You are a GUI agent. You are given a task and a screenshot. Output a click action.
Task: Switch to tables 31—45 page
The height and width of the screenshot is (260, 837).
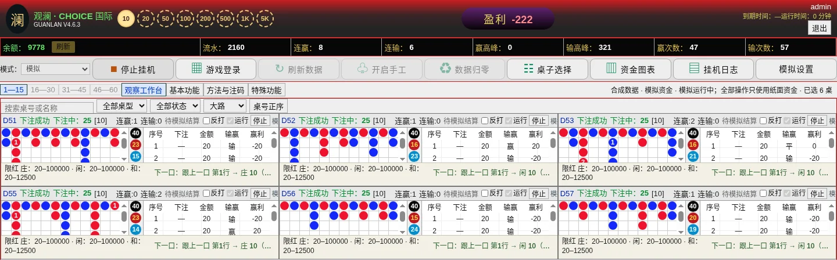click(74, 89)
